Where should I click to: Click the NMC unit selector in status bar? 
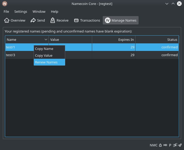(153, 145)
